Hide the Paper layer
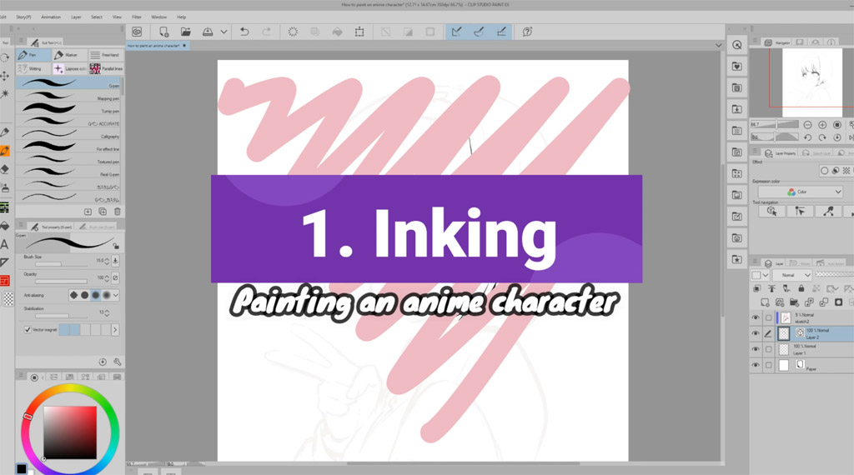 point(756,365)
